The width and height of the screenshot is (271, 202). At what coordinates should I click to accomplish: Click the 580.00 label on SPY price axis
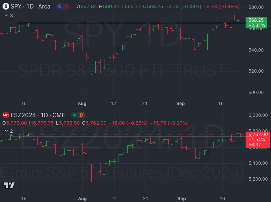[256, 7]
